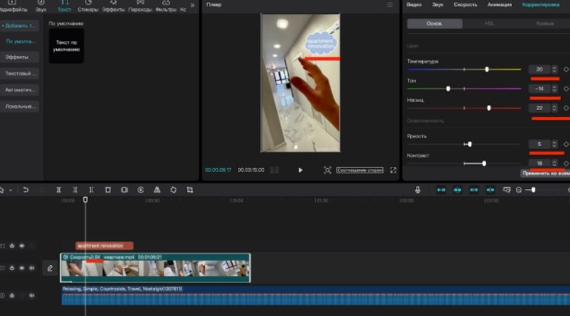Viewport: 570px width, 316px height.
Task: Click the Mirror flip icon in timeline toolbar
Action: click(157, 189)
